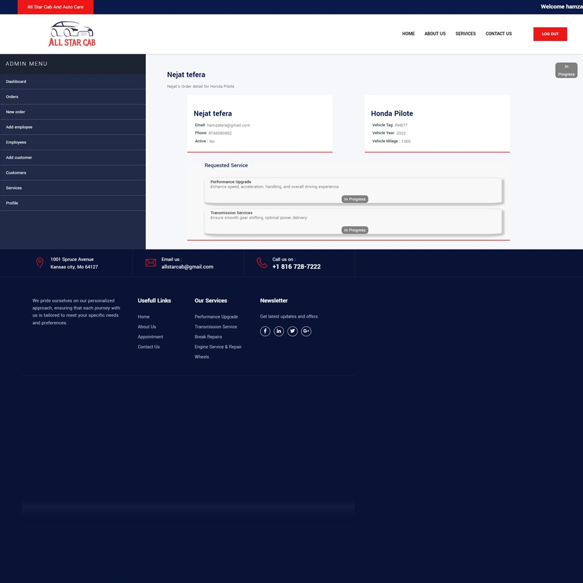
Task: Open the Facebook social icon
Action: (x=265, y=331)
